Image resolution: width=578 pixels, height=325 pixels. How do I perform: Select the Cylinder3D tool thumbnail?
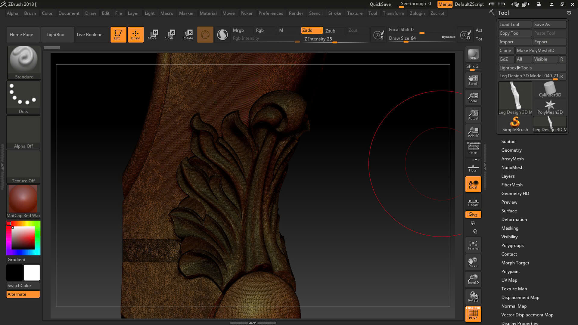point(550,90)
